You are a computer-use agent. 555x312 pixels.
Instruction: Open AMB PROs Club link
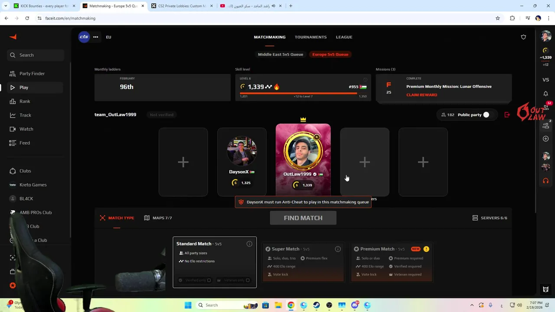pos(36,212)
